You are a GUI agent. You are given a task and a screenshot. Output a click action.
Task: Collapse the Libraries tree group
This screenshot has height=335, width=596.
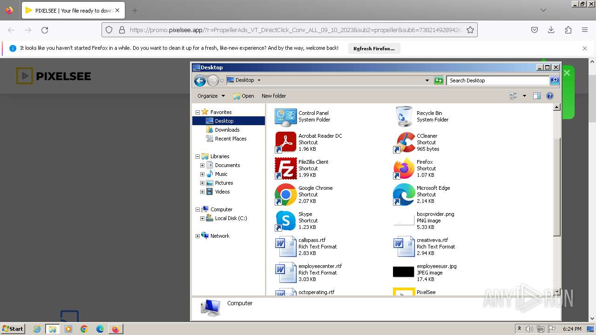[x=197, y=156]
